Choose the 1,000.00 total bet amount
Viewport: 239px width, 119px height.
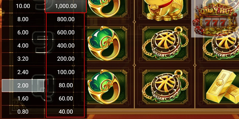pyautogui.click(x=66, y=6)
